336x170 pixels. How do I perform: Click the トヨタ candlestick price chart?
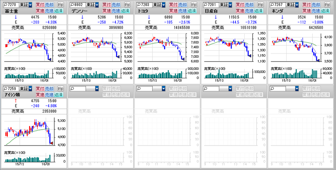(x=161, y=47)
